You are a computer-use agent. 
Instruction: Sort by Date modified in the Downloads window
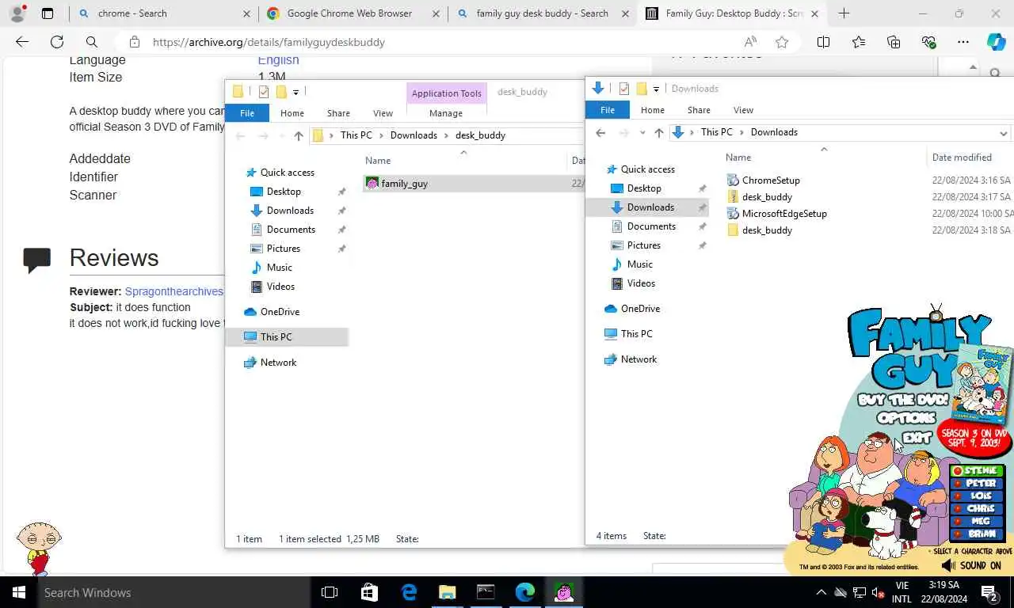point(962,157)
